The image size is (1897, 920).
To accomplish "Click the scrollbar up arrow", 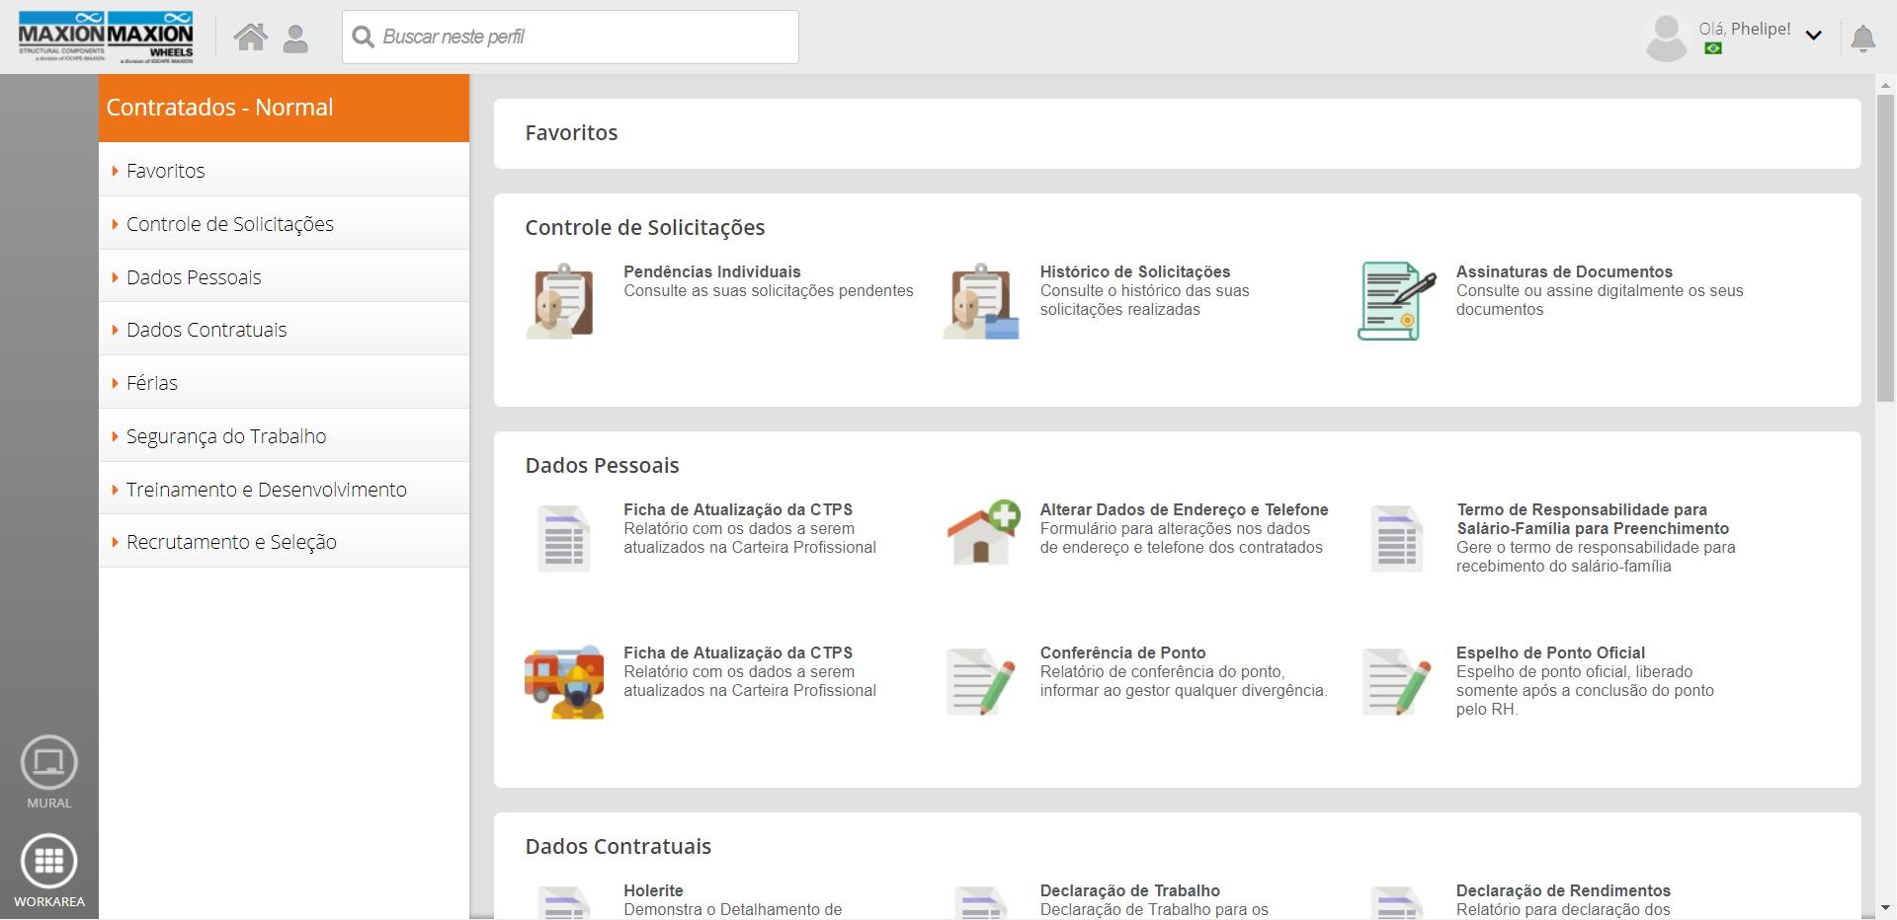I will (1885, 86).
